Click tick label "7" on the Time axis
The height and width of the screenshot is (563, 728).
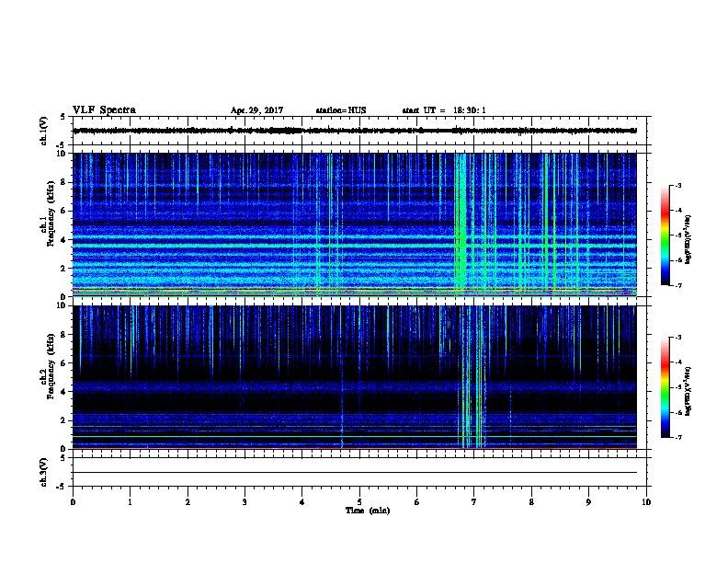(x=474, y=502)
